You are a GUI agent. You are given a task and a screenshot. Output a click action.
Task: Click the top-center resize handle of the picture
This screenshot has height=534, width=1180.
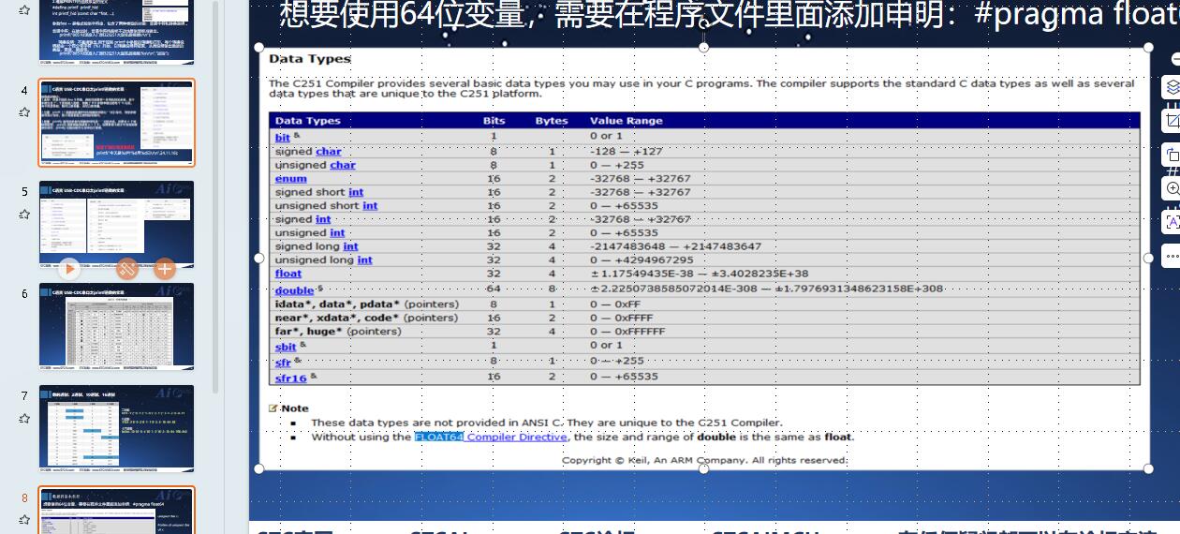point(703,47)
